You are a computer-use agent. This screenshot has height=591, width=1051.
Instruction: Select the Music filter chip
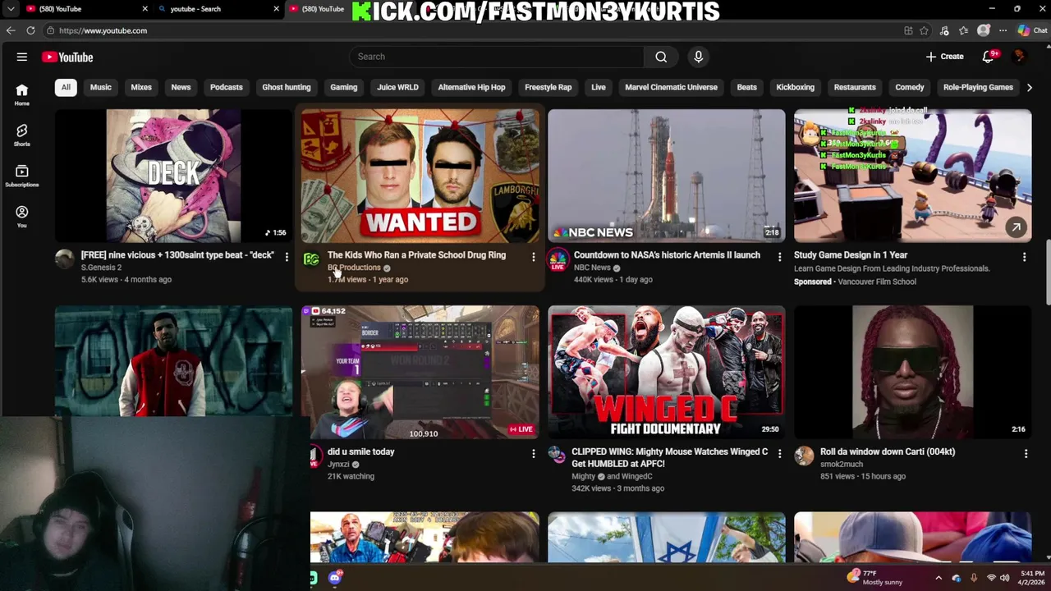pos(101,87)
